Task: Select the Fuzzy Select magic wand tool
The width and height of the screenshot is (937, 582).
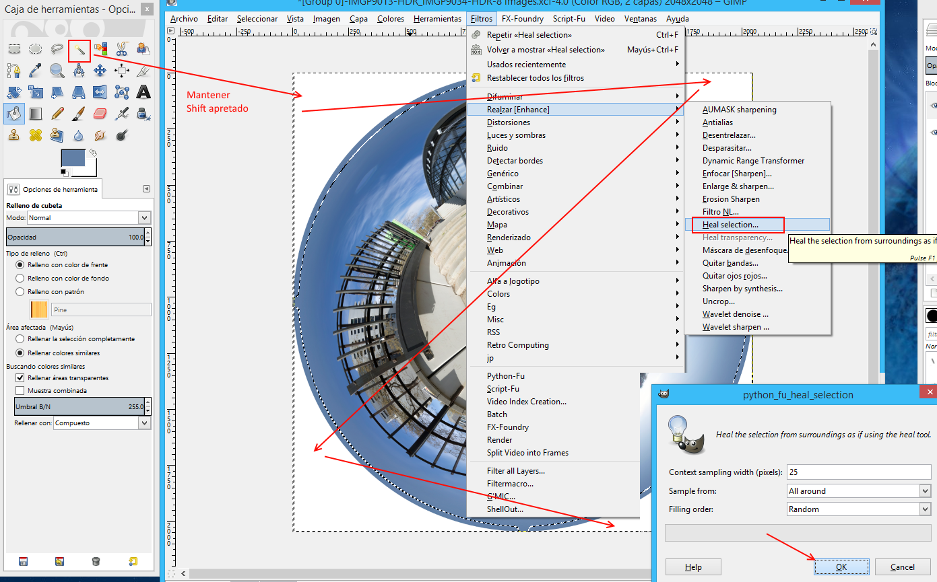Action: 79,49
